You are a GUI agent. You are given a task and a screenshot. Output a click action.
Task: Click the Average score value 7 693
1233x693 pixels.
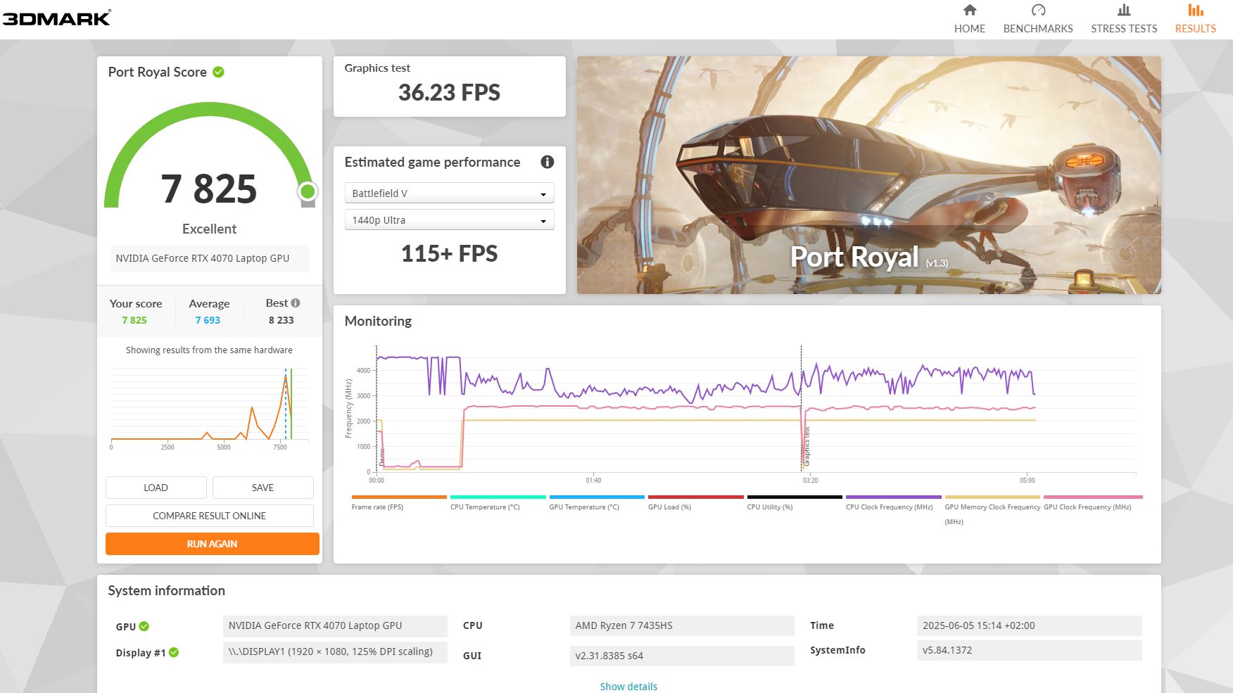[x=208, y=320]
